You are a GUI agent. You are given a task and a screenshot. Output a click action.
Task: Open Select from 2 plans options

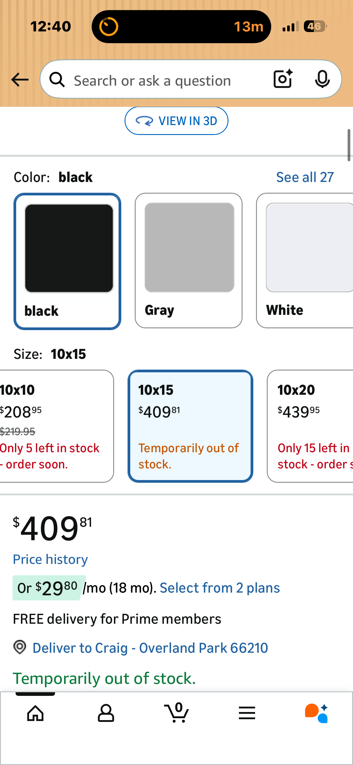coord(220,588)
